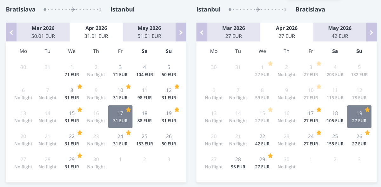Switch return calendar to Mar 2026 tab
This screenshot has height=187, width=381.
coord(234,32)
